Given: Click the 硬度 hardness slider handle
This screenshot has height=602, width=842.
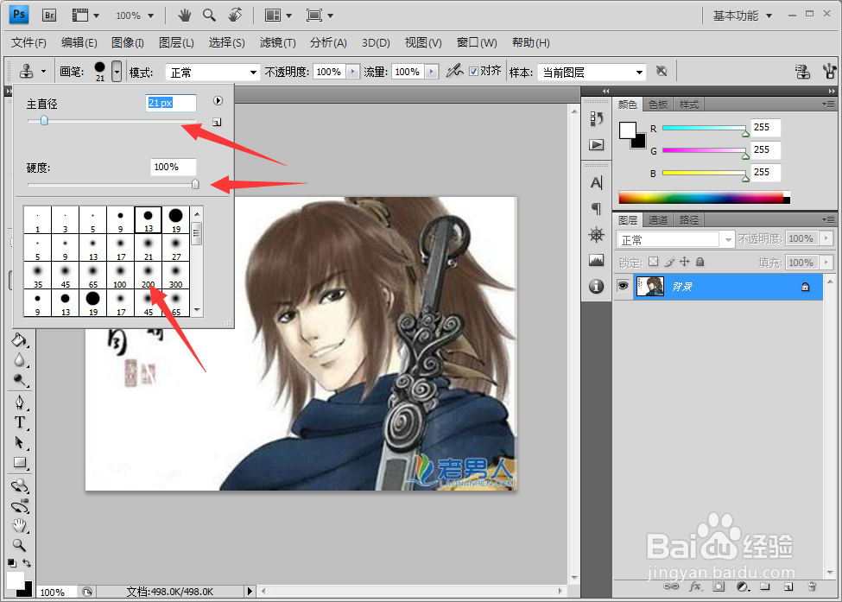Looking at the screenshot, I should tap(195, 184).
